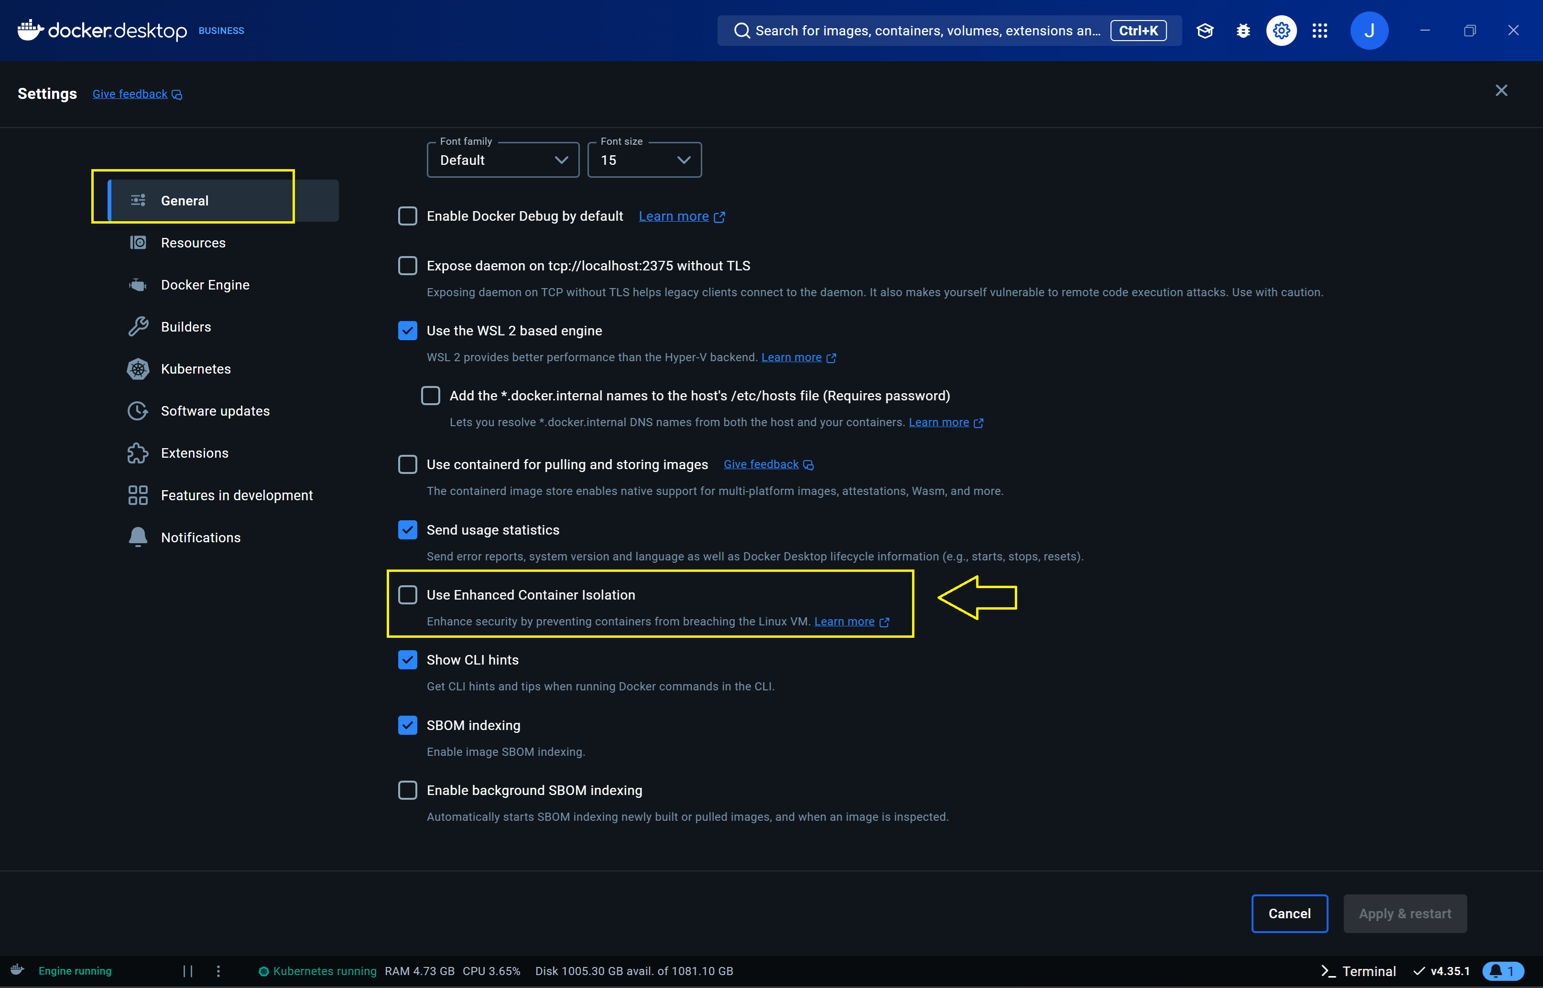Switch to Docker Engine settings
This screenshot has height=988, width=1543.
[x=205, y=285]
